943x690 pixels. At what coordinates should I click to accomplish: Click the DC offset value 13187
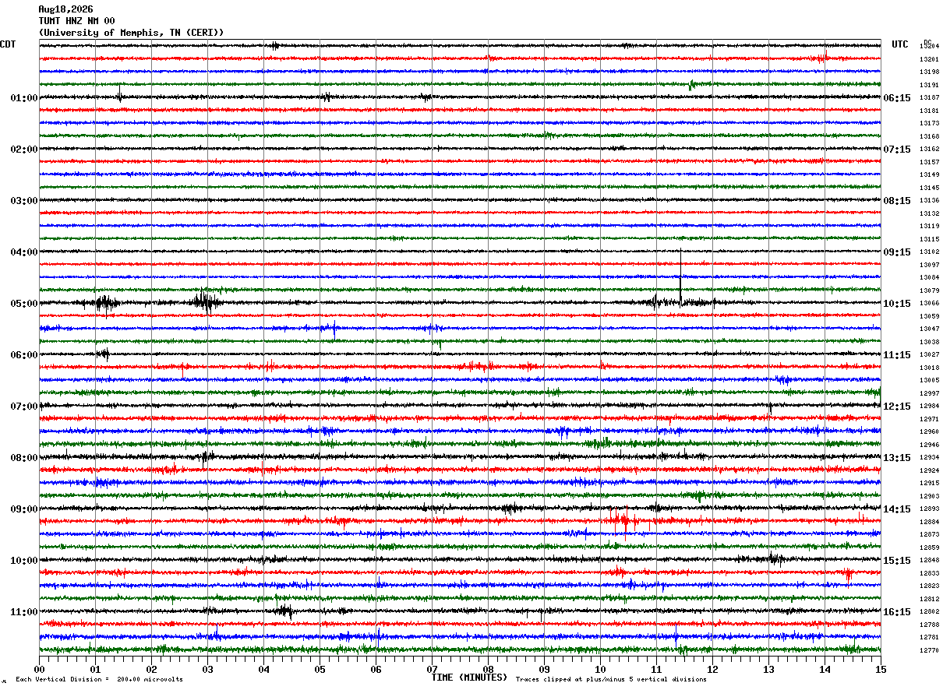point(930,98)
